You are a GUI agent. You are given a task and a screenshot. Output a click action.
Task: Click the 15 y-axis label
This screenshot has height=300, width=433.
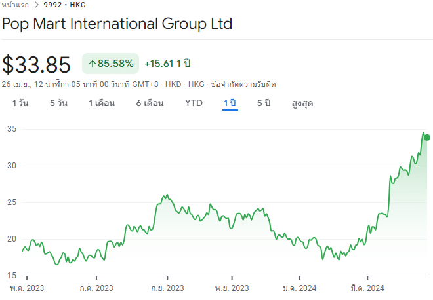point(12,276)
